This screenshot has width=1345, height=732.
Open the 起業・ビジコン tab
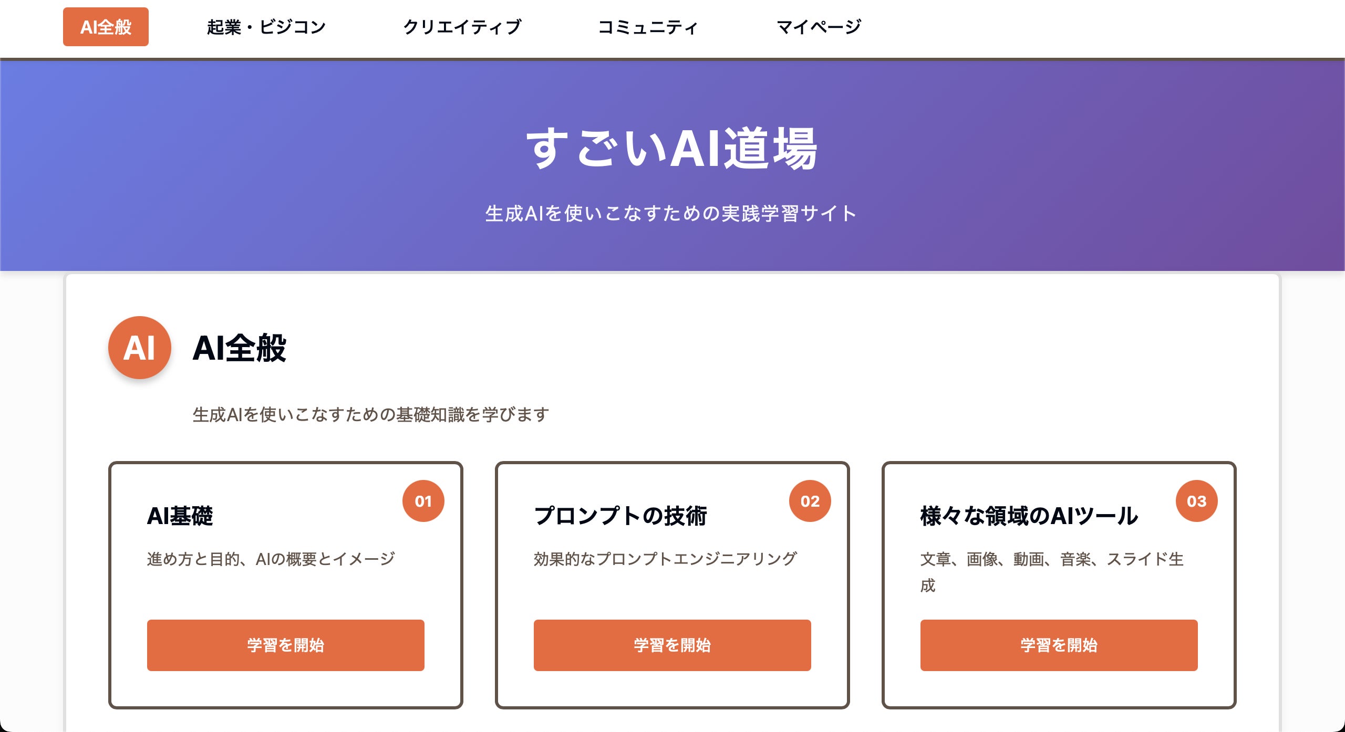(266, 27)
